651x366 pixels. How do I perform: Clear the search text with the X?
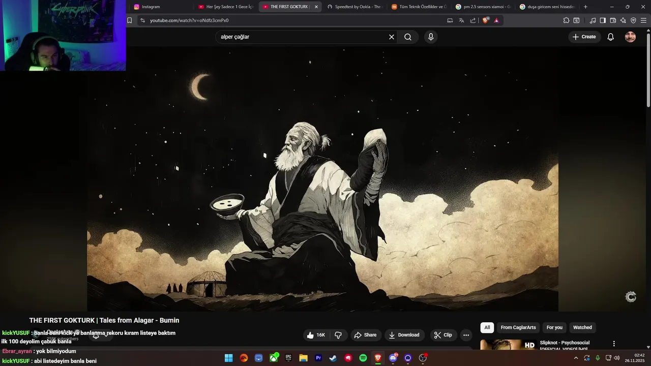tap(392, 37)
